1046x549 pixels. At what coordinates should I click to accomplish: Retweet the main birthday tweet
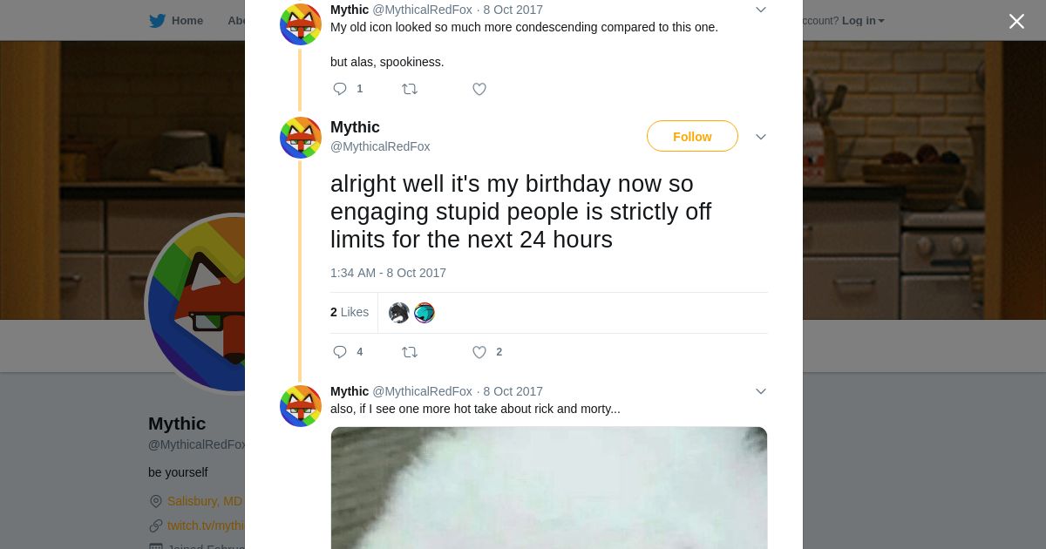click(410, 352)
